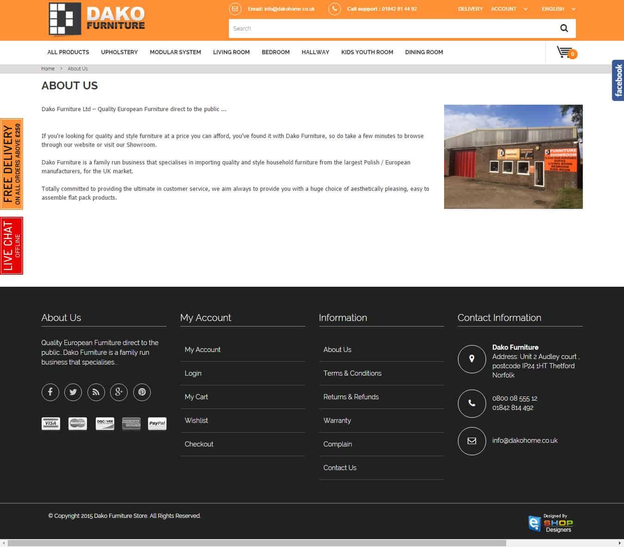Click the horizontal scrollbar at the bottom

point(257,543)
